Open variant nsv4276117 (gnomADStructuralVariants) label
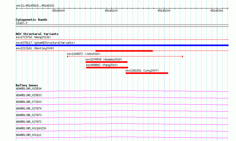 click(45, 43)
